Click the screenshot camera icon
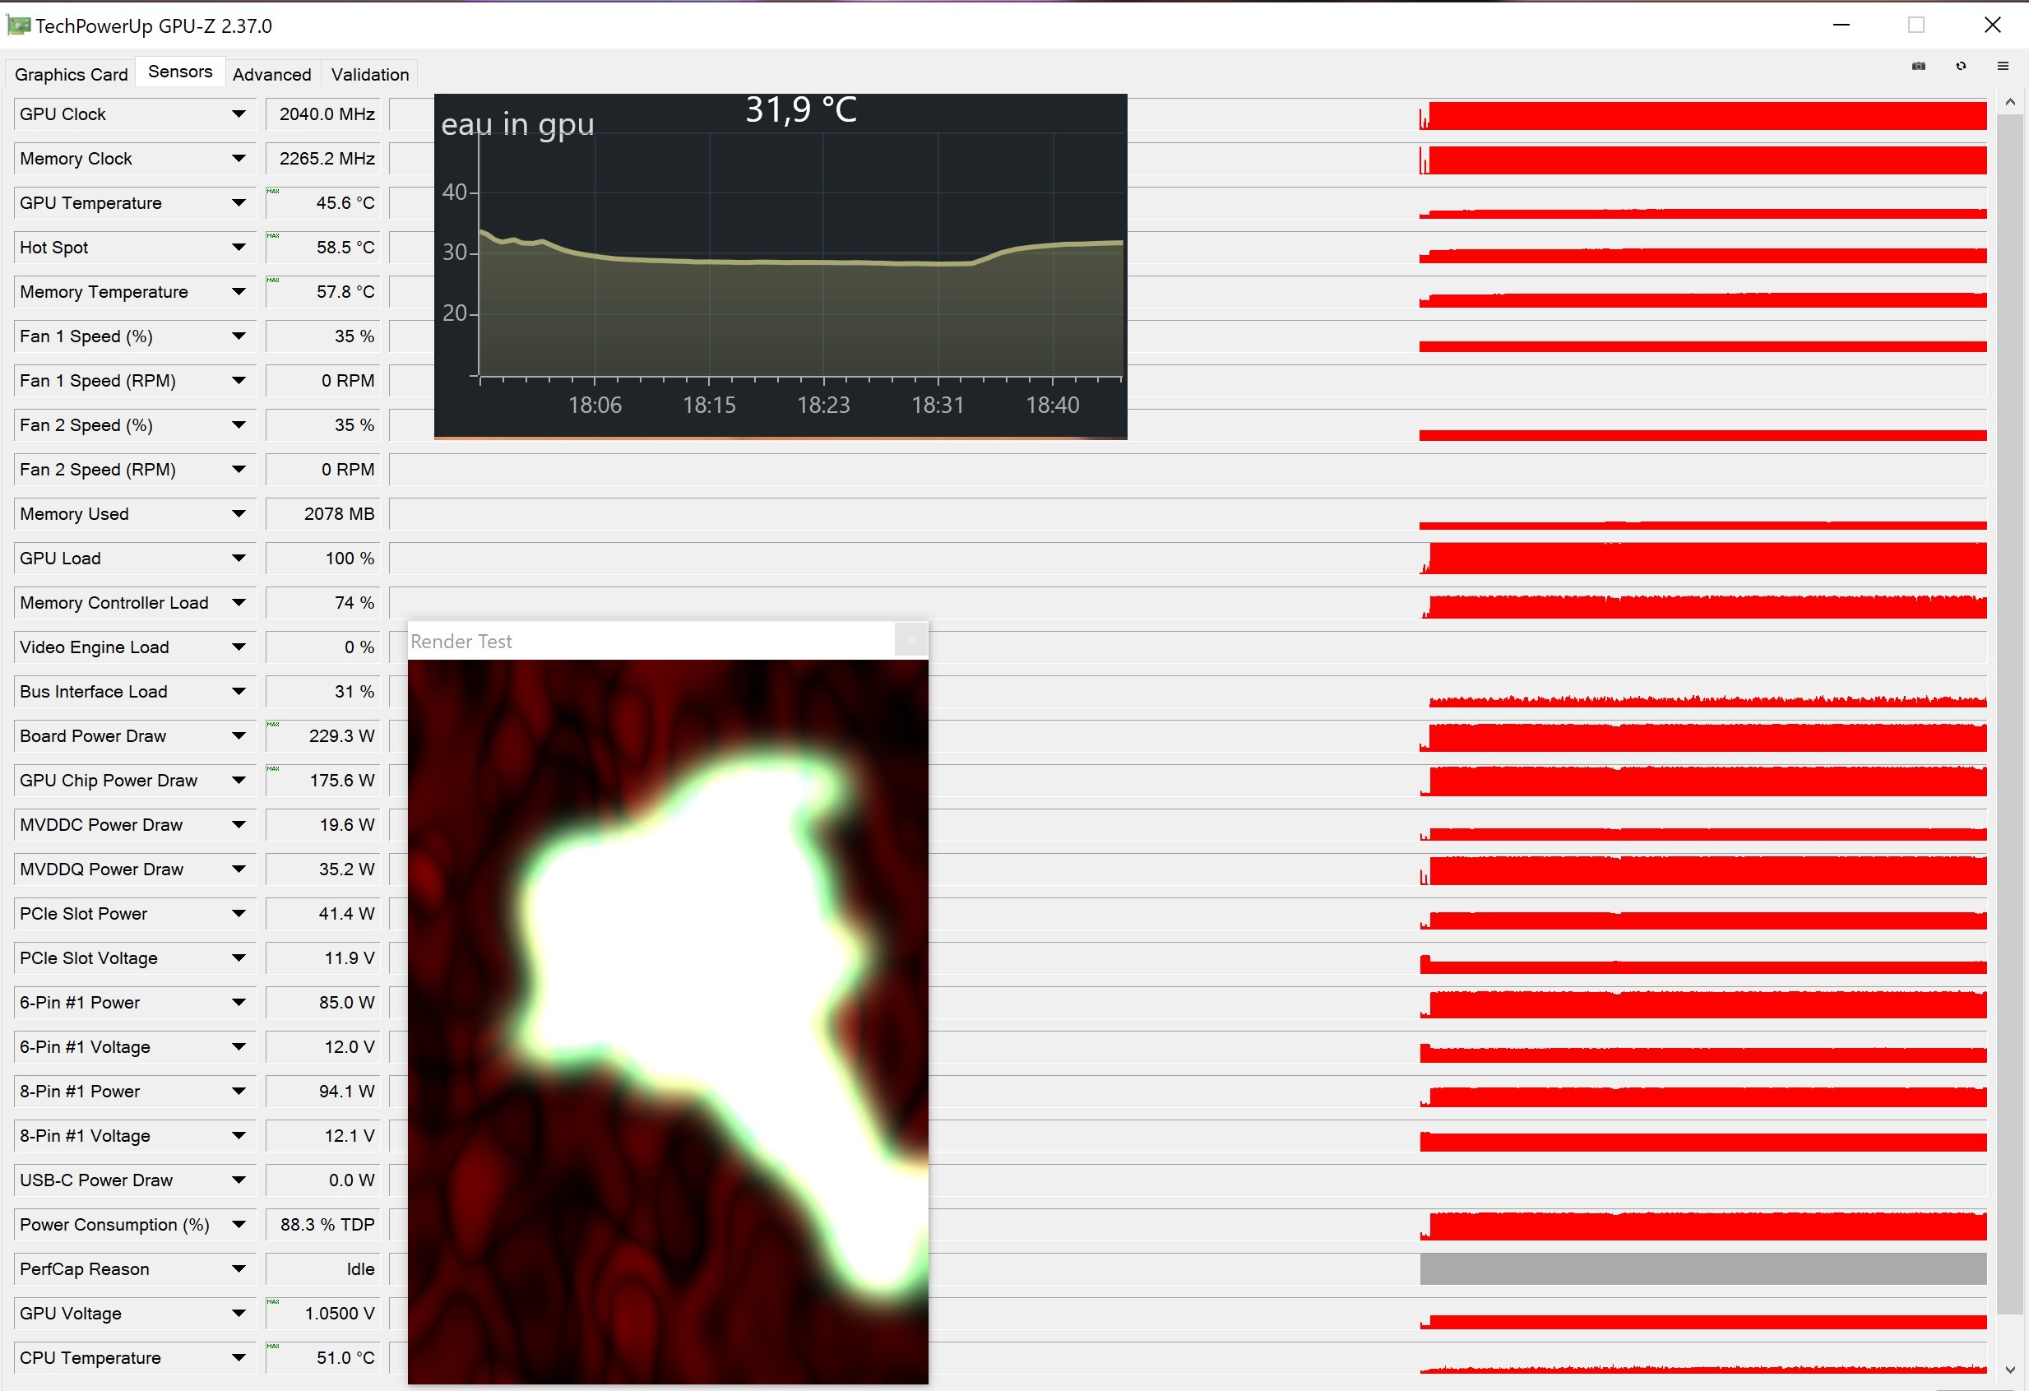 pyautogui.click(x=1918, y=67)
